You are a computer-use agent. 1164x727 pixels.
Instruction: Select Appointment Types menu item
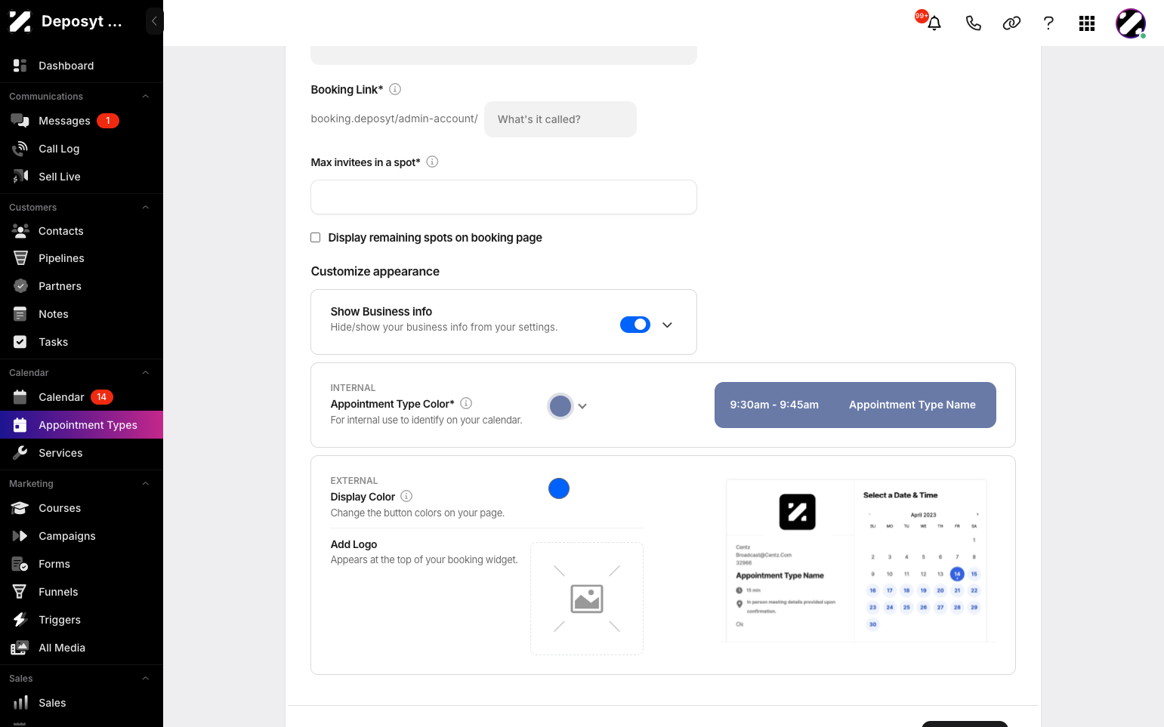(x=82, y=425)
